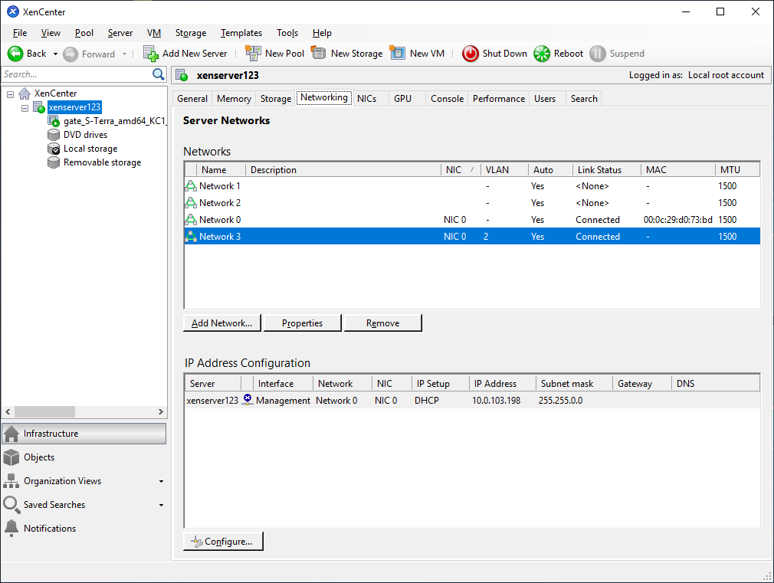The height and width of the screenshot is (583, 774).
Task: Click the Management interface icon
Action: 248,400
